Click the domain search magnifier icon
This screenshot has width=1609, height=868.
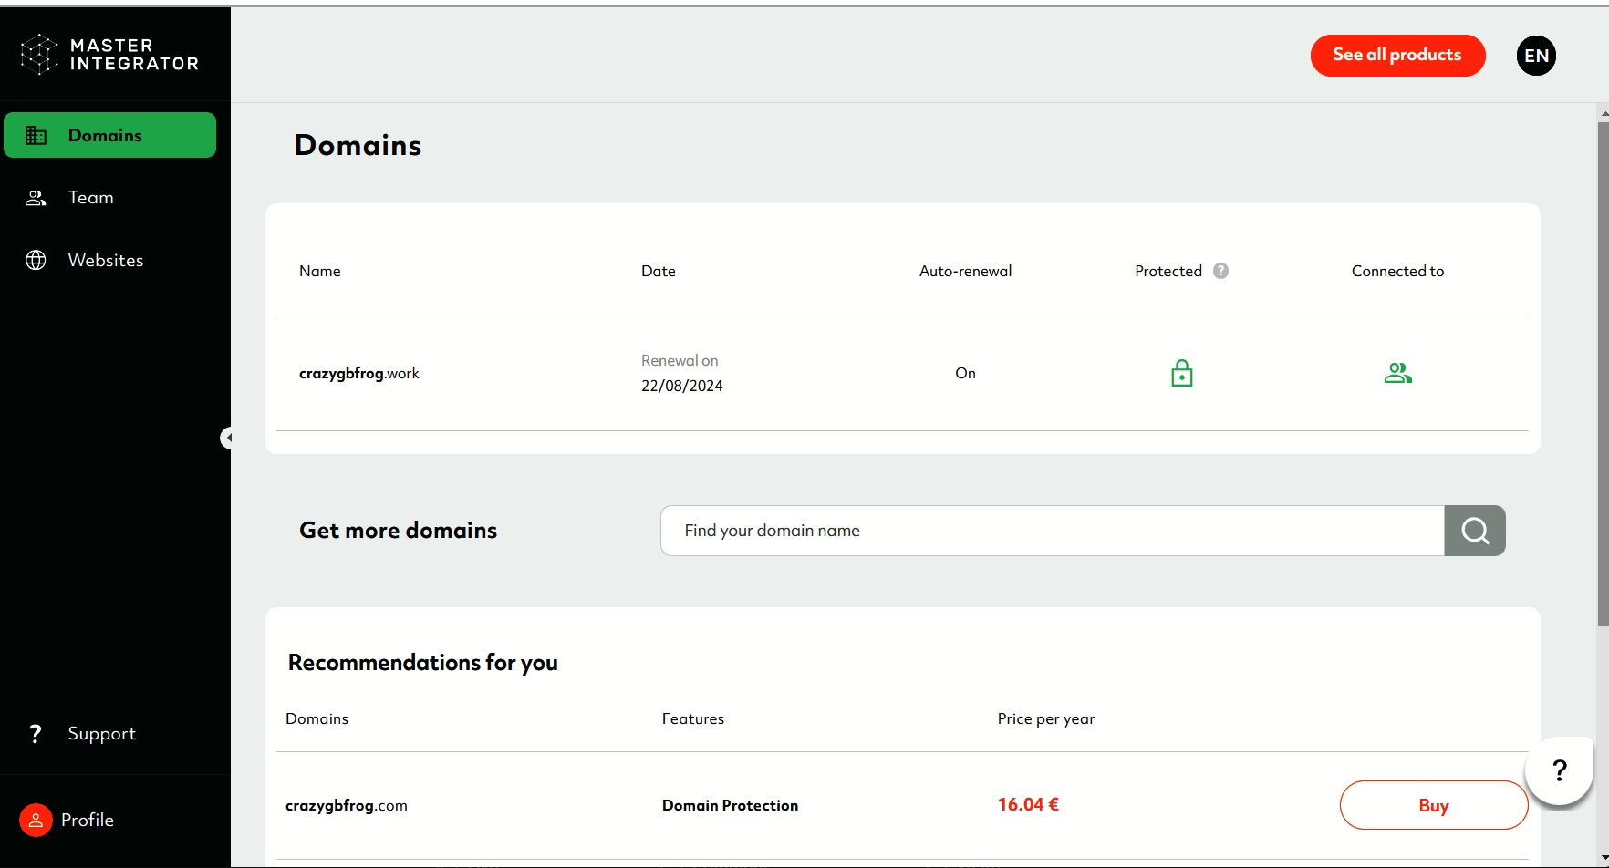click(1474, 531)
